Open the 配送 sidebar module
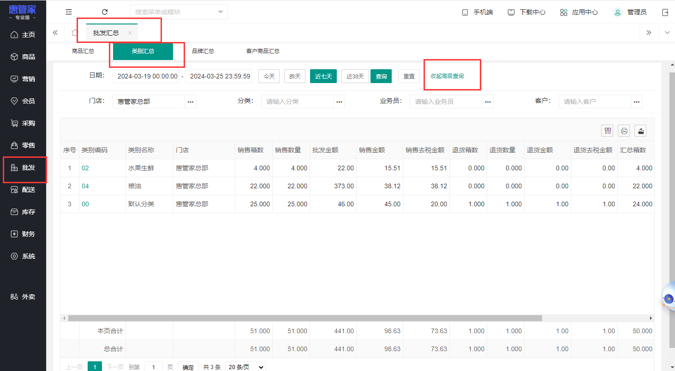 click(23, 190)
